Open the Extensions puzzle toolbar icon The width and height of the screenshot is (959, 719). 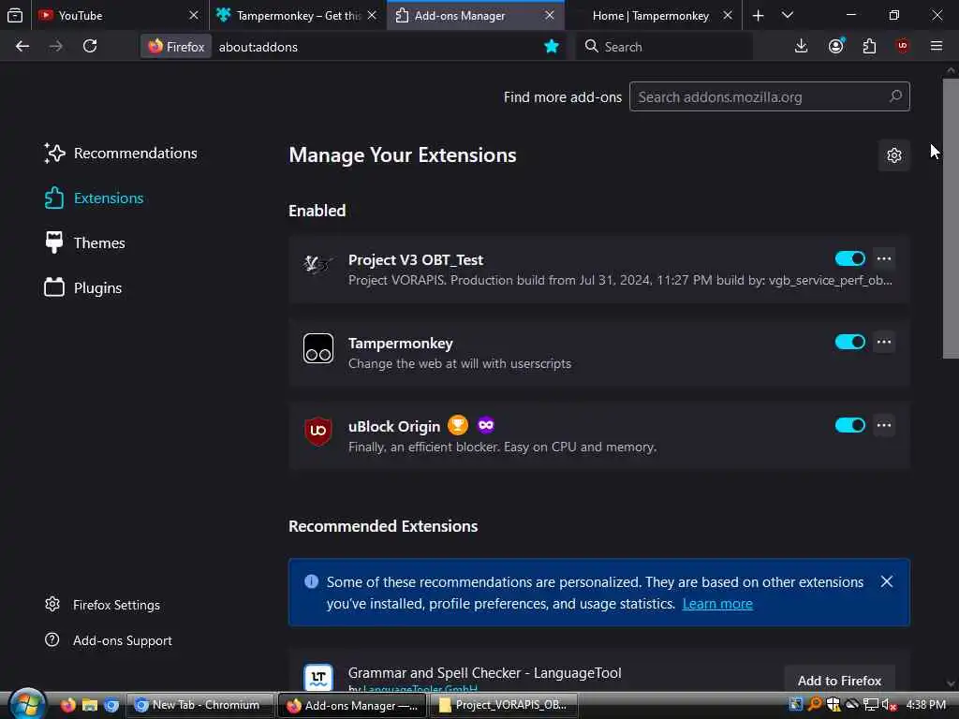[869, 47]
